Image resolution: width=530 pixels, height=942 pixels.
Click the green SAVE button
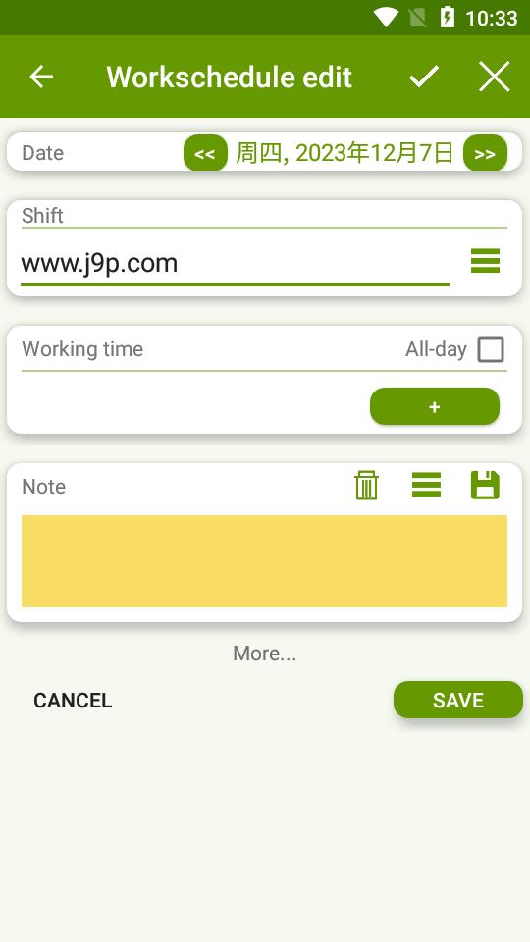pos(458,700)
